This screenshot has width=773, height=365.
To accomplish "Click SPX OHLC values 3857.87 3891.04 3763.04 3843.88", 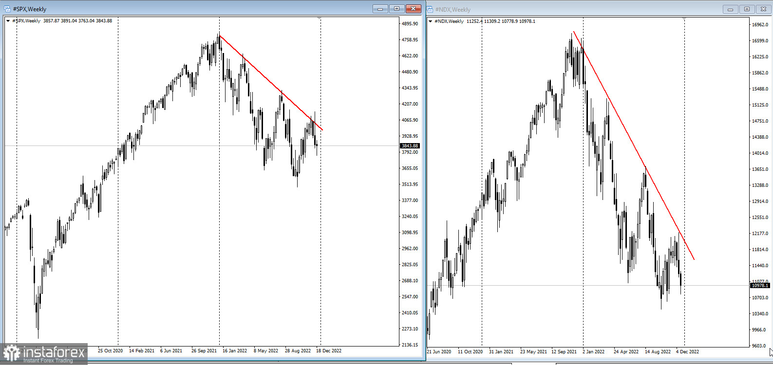I will click(x=77, y=21).
